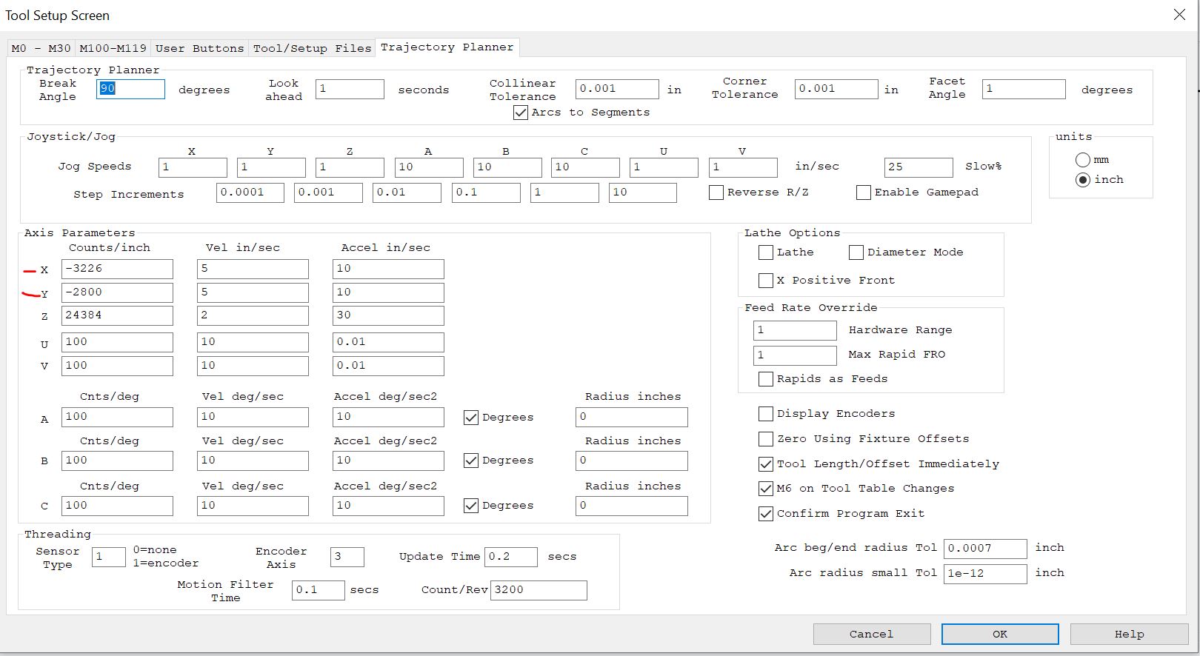This screenshot has width=1200, height=656.
Task: Click the X axis Counts/inch field
Action: (x=117, y=269)
